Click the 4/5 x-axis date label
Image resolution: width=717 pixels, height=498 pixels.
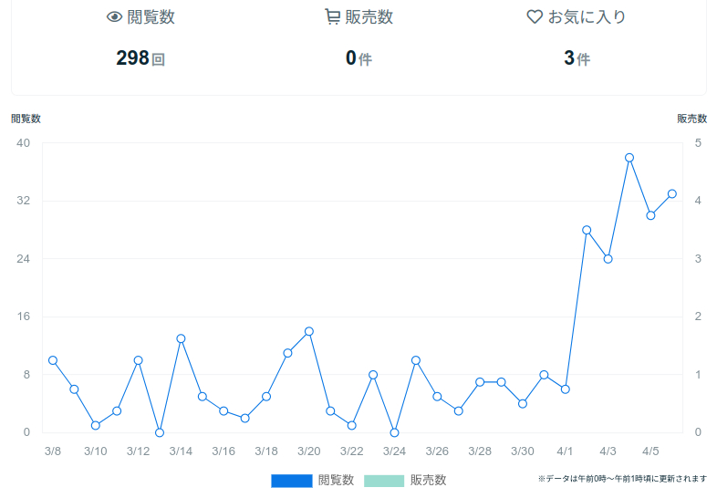[x=650, y=451]
